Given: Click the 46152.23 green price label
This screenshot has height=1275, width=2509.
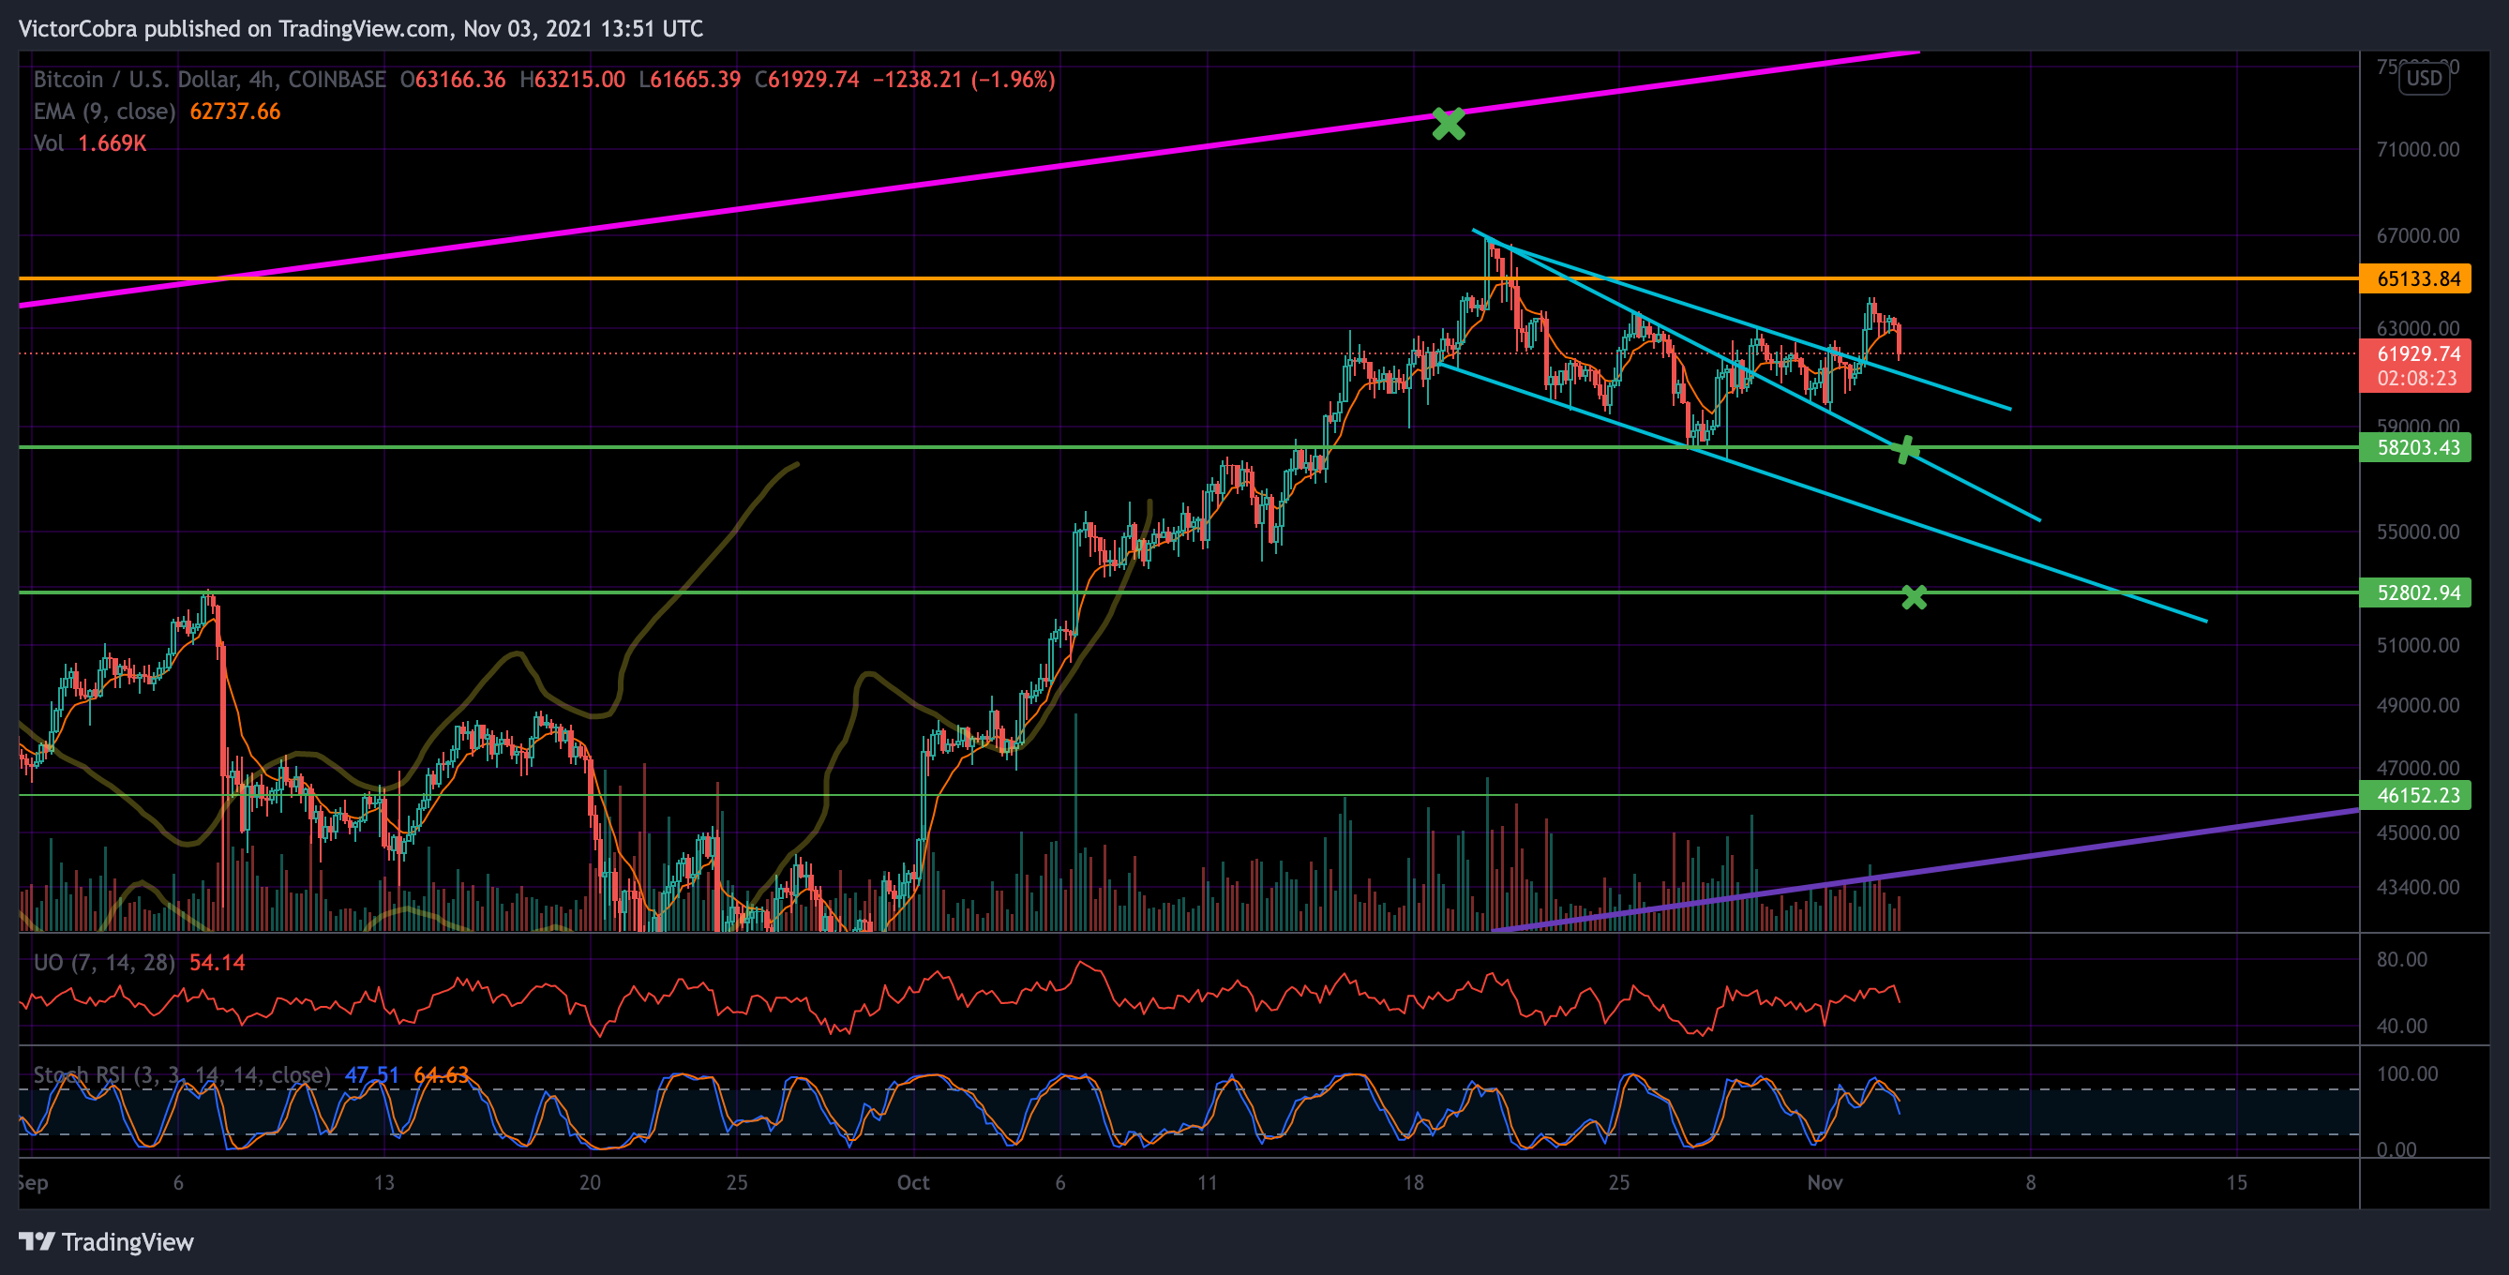Looking at the screenshot, I should tap(2414, 795).
